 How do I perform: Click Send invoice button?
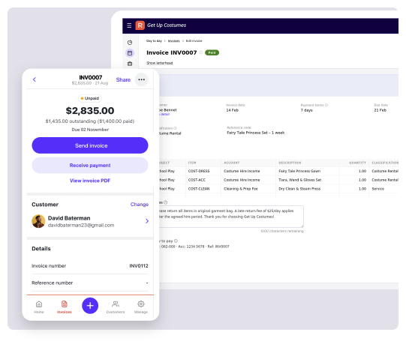tap(90, 145)
